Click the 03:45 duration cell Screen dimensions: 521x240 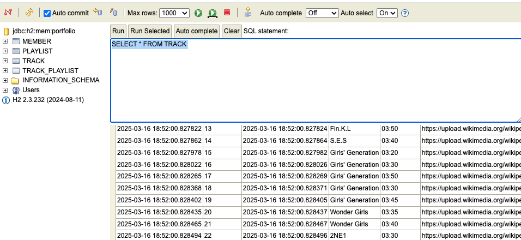pyautogui.click(x=400, y=200)
